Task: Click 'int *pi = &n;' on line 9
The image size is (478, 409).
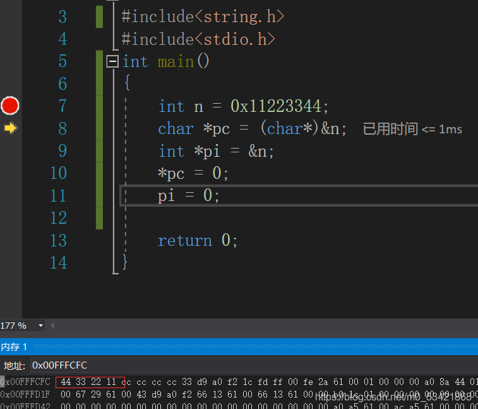Action: (216, 151)
